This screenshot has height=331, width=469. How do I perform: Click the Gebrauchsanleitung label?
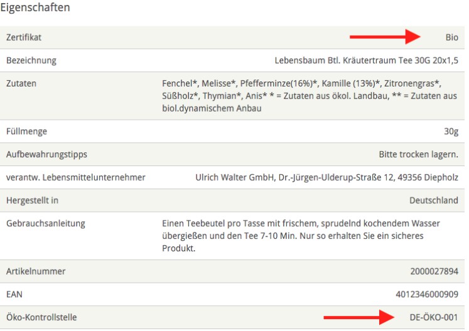(x=45, y=224)
